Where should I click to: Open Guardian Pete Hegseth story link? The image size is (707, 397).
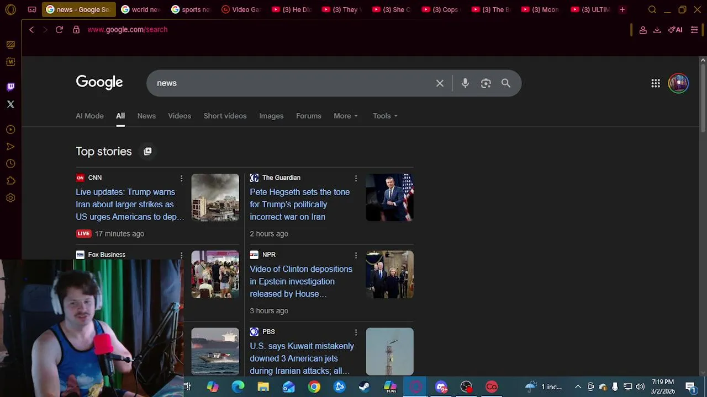299,205
